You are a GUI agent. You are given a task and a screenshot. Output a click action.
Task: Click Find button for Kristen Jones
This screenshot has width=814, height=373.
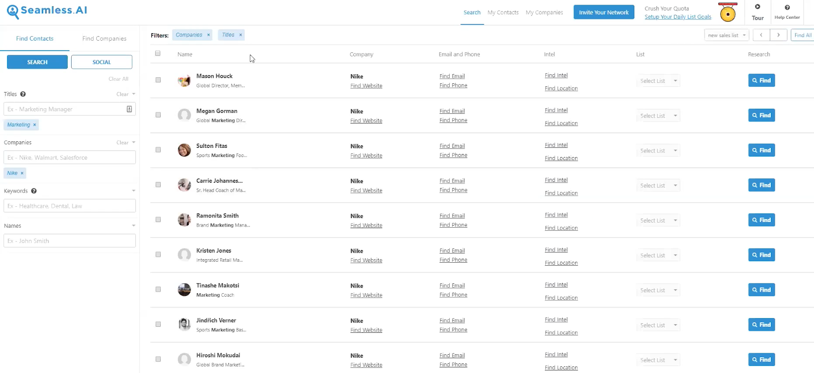[762, 255]
